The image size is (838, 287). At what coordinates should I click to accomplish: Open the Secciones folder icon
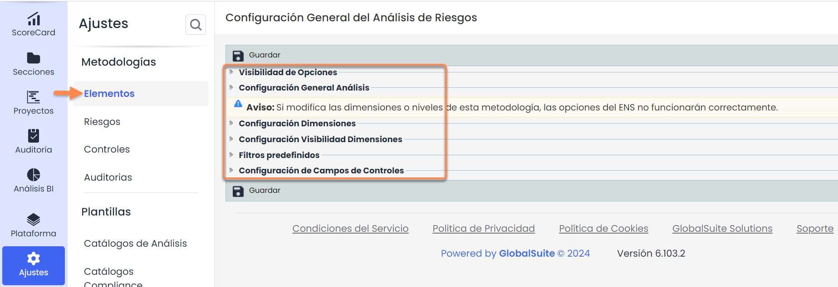(x=34, y=58)
